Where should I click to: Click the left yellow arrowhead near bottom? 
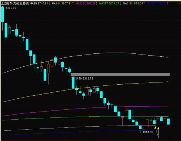click(156, 128)
